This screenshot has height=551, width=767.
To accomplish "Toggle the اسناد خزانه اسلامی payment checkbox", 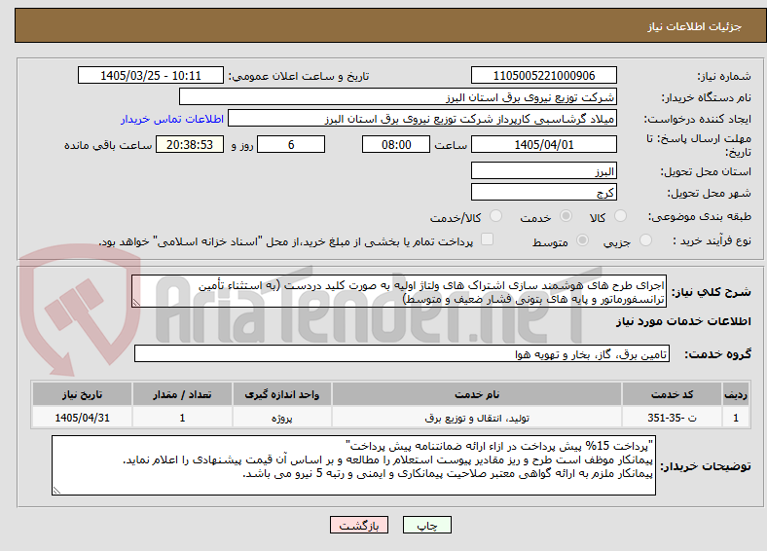I will (488, 239).
